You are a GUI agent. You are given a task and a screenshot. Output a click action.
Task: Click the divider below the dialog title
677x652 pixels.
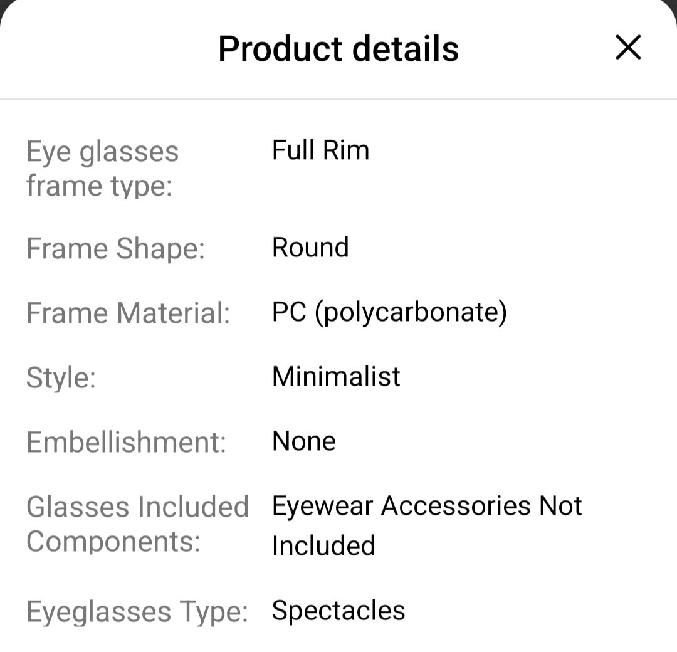[338, 97]
